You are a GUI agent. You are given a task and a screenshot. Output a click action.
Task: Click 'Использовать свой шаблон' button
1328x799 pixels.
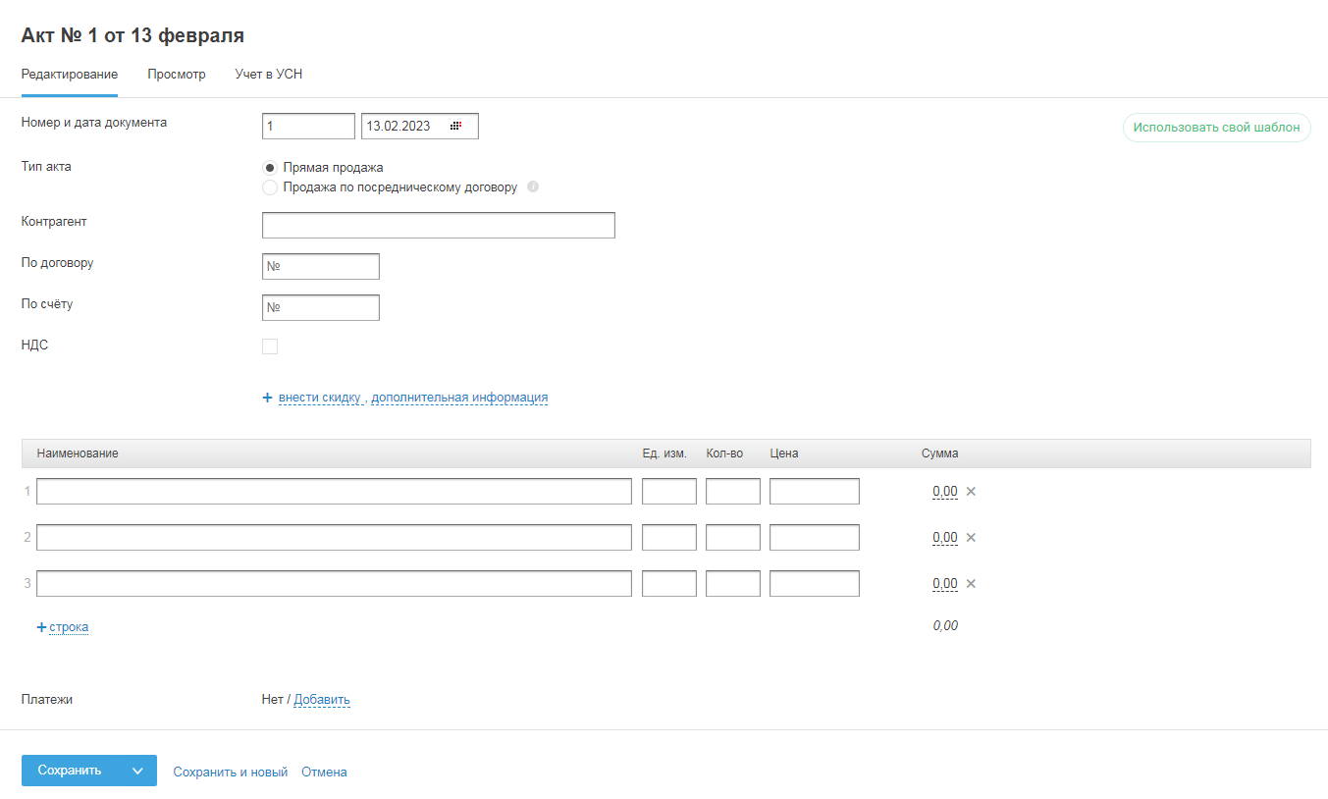click(1216, 128)
